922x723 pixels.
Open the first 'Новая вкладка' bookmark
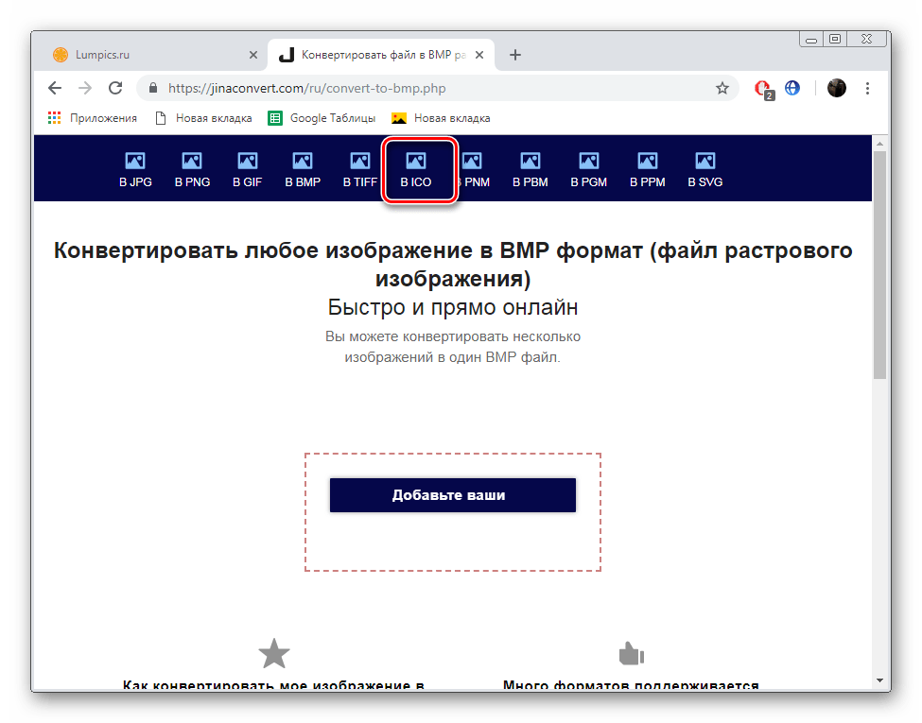click(203, 118)
